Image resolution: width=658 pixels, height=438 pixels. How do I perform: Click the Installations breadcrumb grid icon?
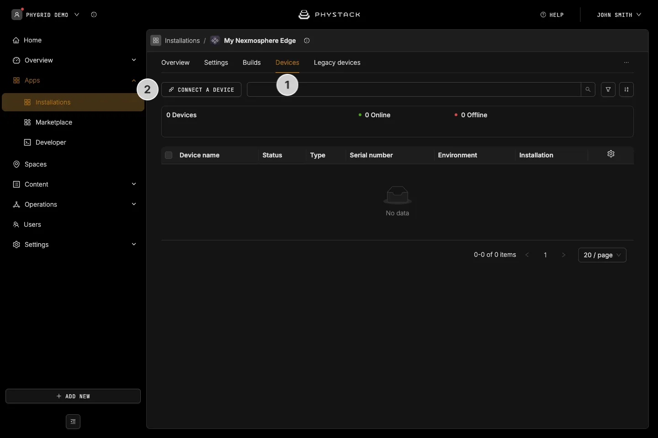156,41
